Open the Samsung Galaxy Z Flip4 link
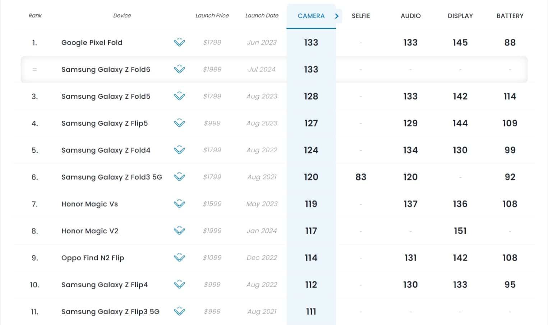Viewport: 548px width, 325px height. tap(105, 285)
